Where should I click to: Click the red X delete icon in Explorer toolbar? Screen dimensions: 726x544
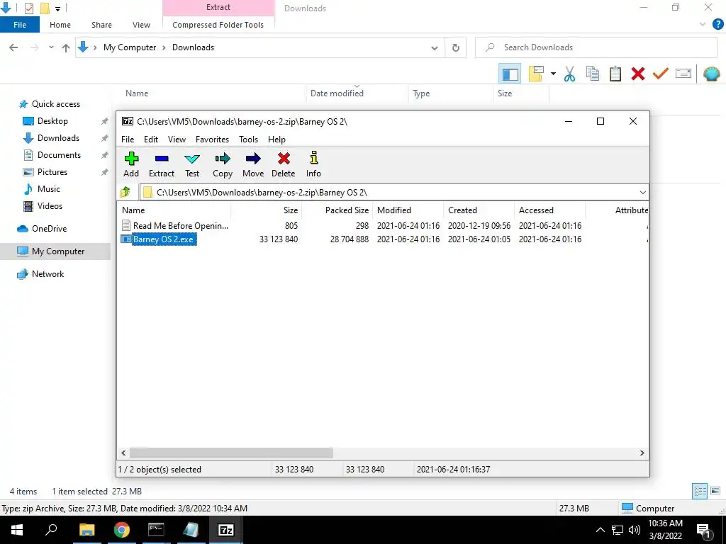638,74
